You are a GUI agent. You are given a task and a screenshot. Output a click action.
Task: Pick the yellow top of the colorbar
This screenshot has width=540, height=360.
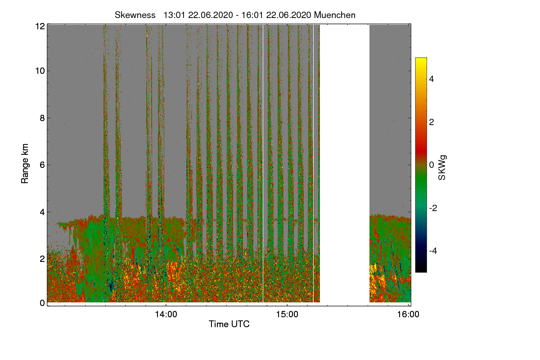tap(421, 62)
